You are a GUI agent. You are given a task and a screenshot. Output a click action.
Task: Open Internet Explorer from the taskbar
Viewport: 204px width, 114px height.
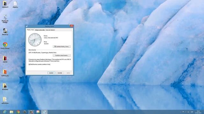point(5,112)
